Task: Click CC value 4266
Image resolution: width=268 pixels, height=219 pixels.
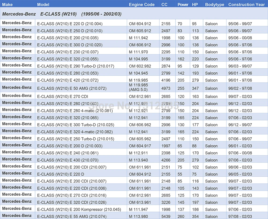Action: point(166,160)
